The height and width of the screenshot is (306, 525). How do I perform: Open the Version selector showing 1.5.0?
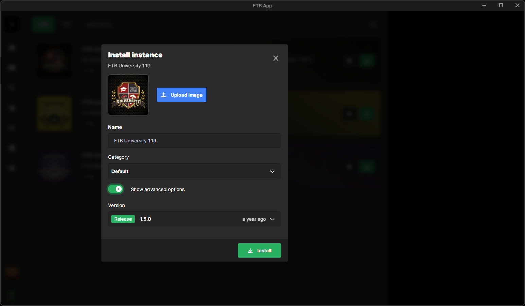[194, 219]
